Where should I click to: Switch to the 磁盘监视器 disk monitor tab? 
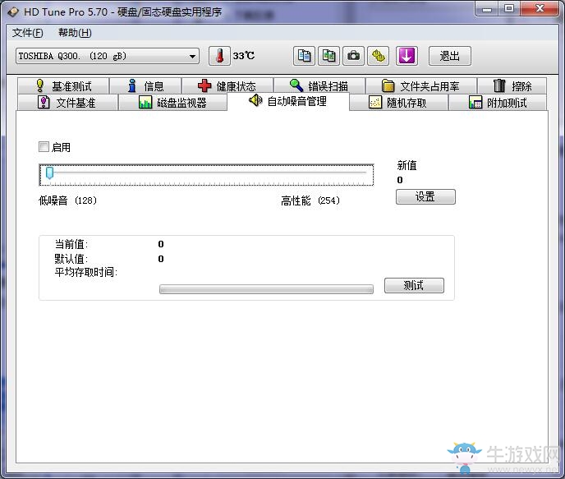tap(172, 103)
